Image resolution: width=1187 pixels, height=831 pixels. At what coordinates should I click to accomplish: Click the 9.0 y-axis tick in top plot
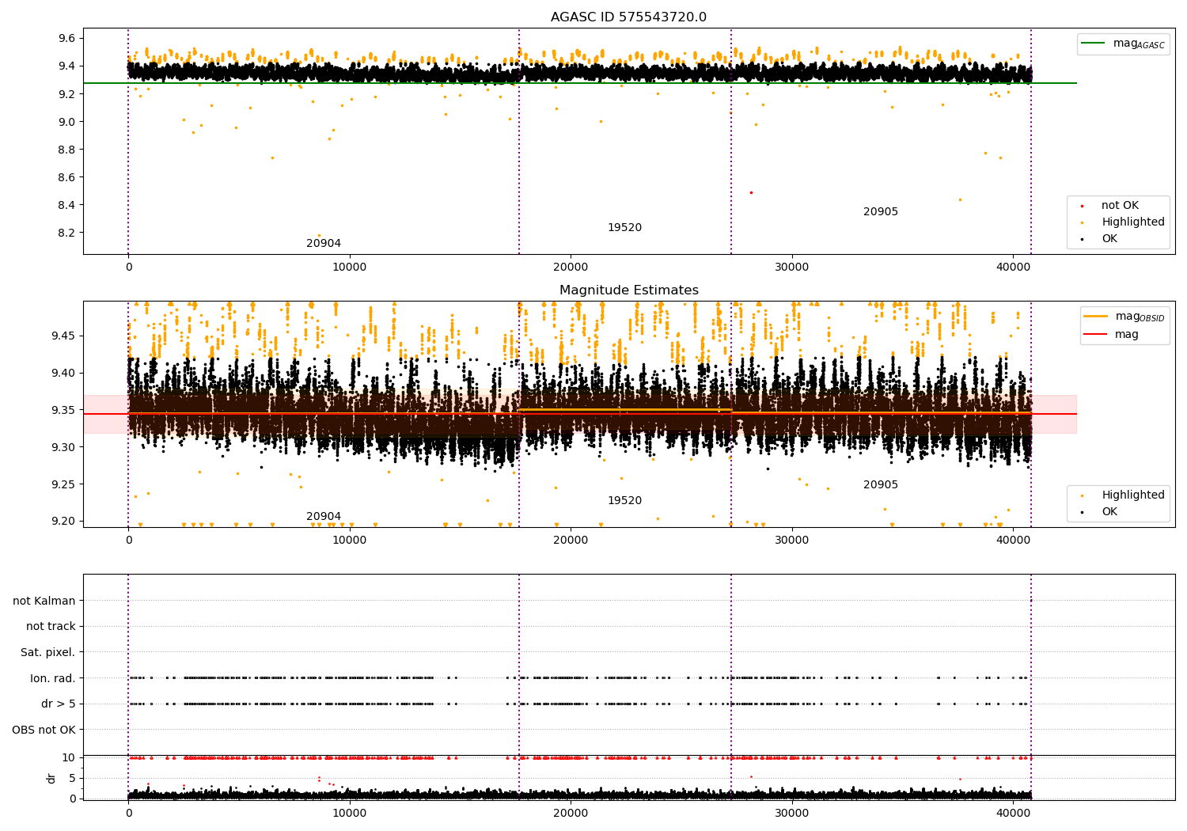pos(67,122)
